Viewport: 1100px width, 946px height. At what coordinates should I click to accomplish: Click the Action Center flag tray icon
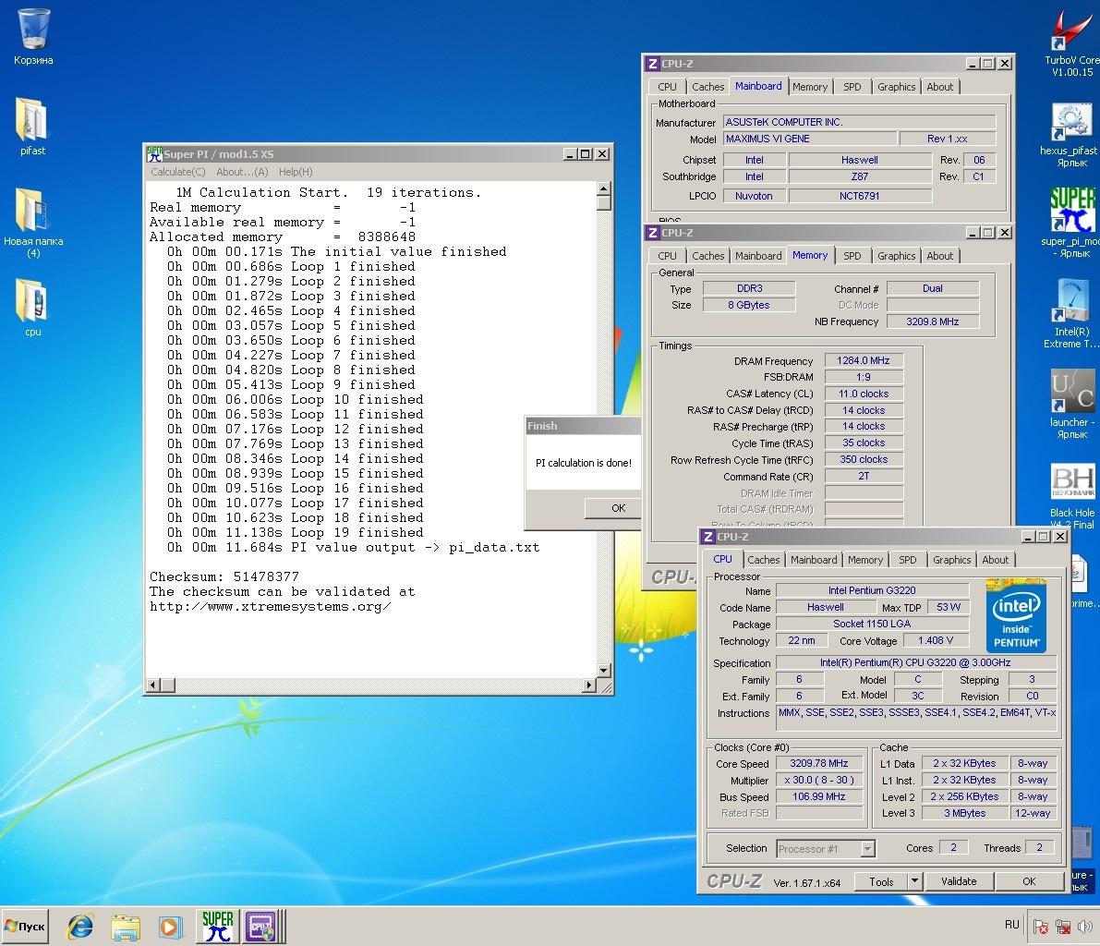[x=1041, y=927]
